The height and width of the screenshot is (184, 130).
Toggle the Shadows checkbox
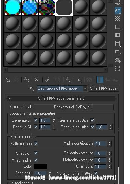point(36,153)
